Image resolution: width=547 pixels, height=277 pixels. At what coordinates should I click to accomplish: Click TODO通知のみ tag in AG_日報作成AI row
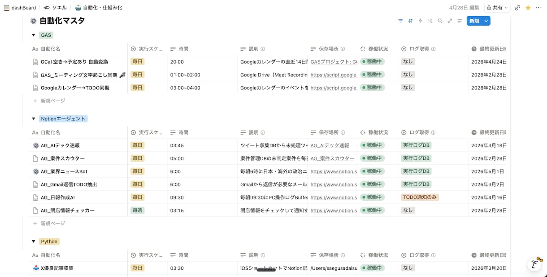(420, 197)
